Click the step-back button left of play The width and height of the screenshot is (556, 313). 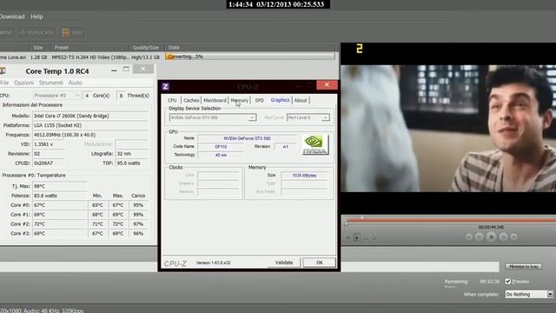(479, 236)
